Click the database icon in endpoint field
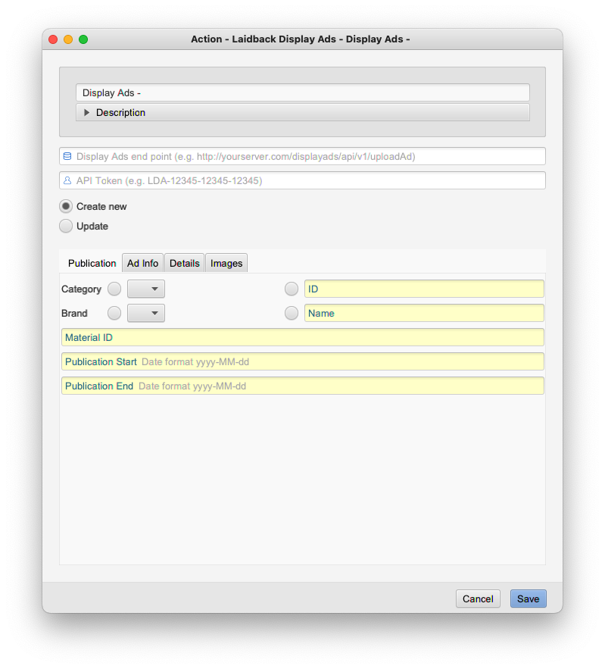This screenshot has width=605, height=669. point(67,156)
